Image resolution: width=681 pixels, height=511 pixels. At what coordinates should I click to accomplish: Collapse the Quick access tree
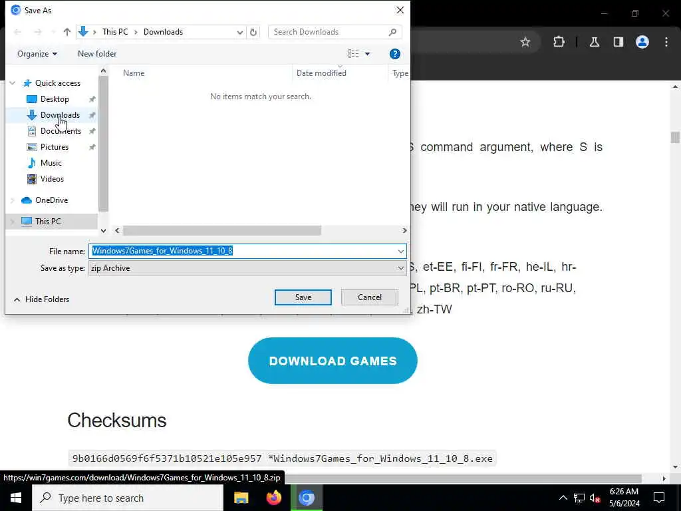[x=13, y=83]
